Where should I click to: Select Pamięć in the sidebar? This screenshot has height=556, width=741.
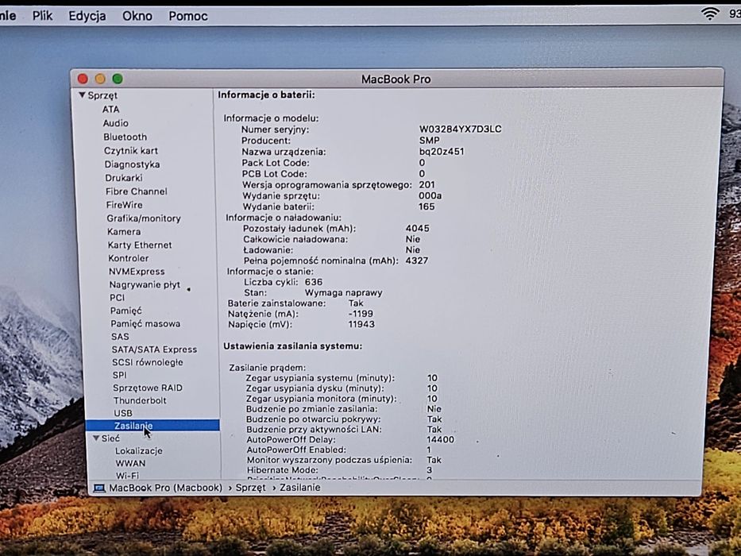[x=126, y=311]
